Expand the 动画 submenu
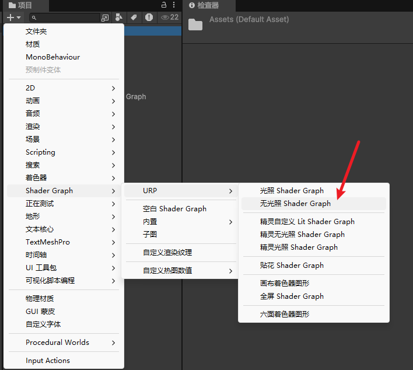Viewport: 413px width, 370px height. click(64, 101)
